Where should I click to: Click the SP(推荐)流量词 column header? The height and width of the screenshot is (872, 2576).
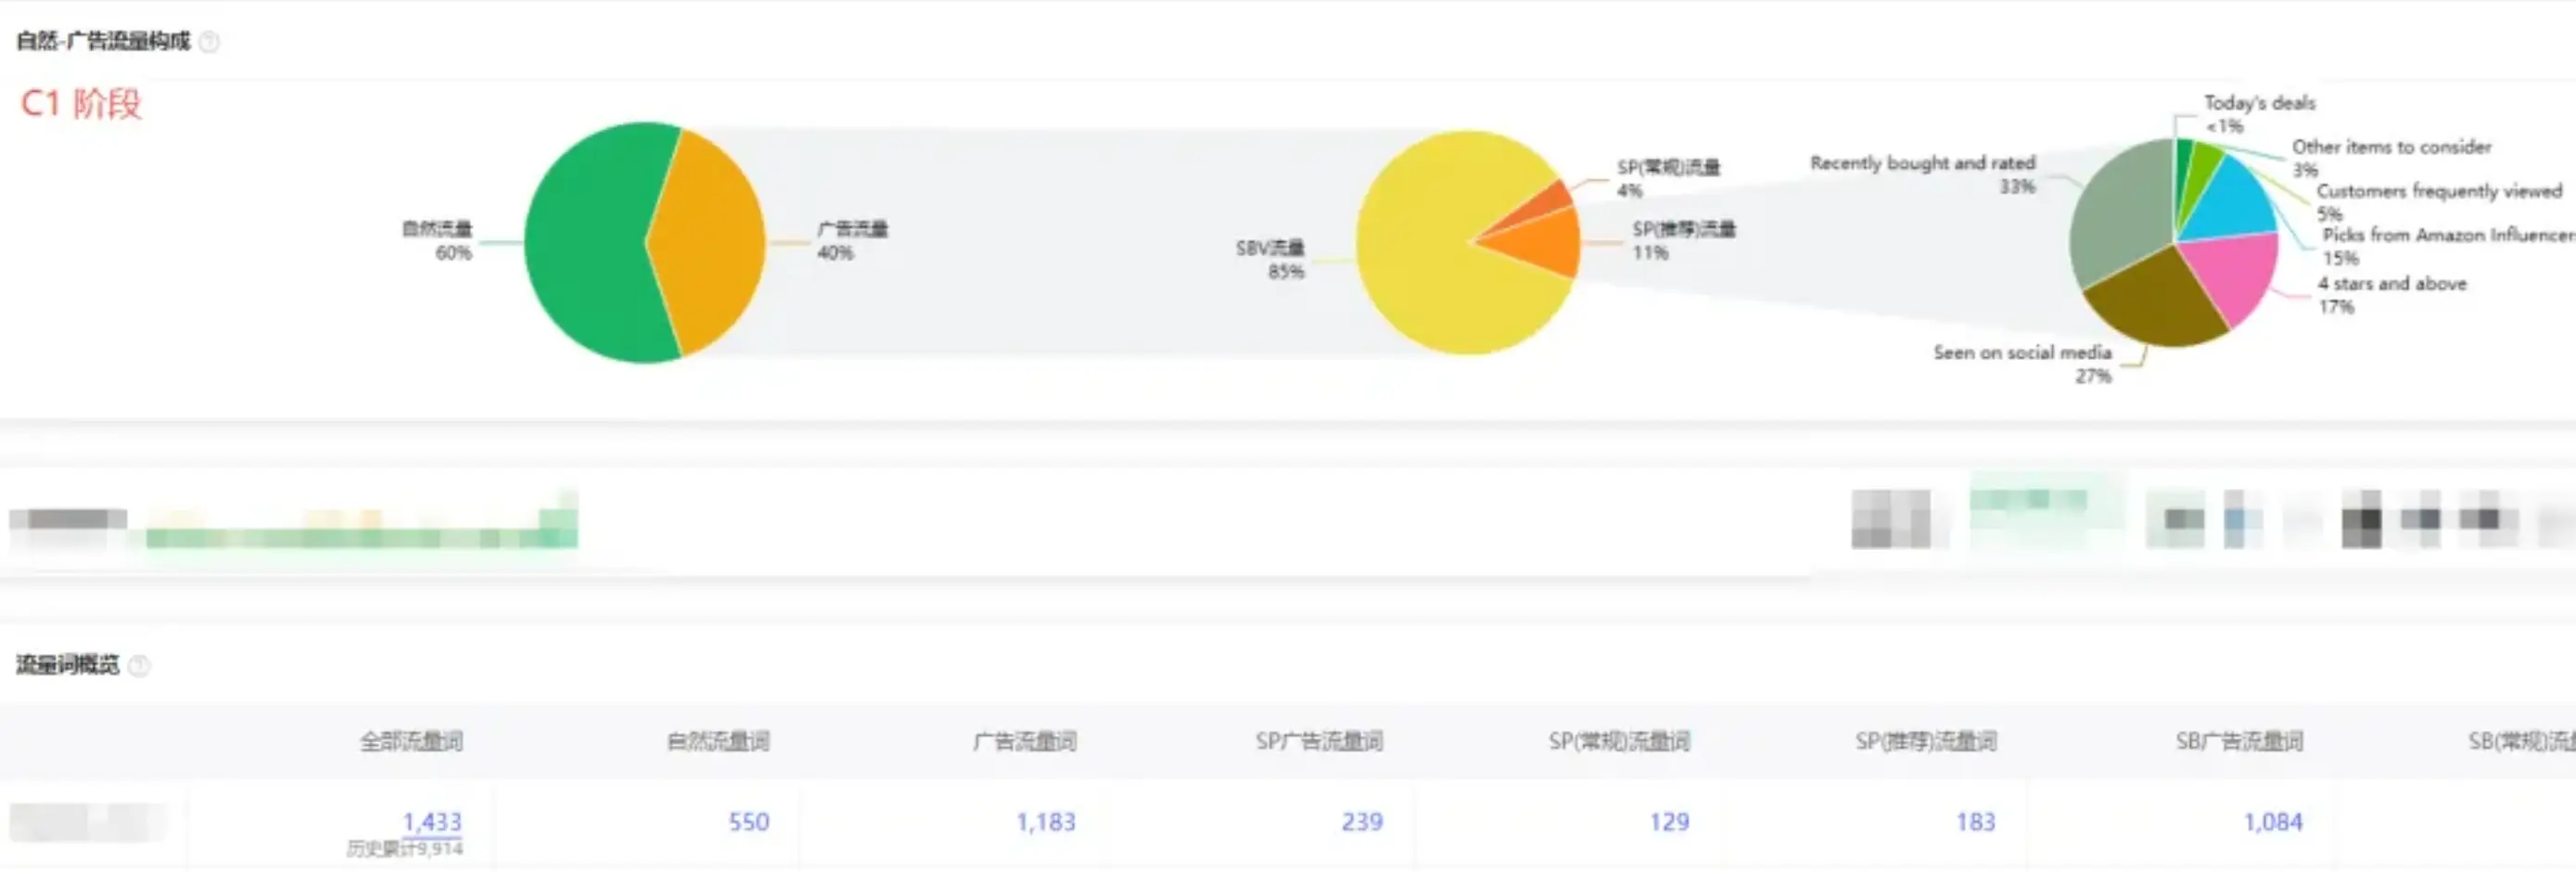coord(1927,742)
